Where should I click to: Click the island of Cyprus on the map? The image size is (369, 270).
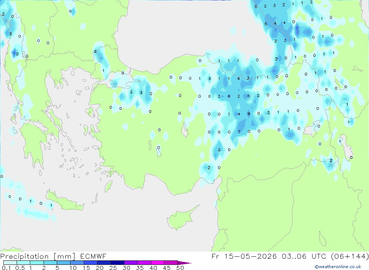180,219
